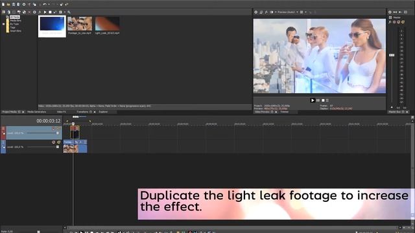This screenshot has width=415, height=233.
Task: Open Project Properties gear in Video Preview toolbar
Action: coord(256,12)
